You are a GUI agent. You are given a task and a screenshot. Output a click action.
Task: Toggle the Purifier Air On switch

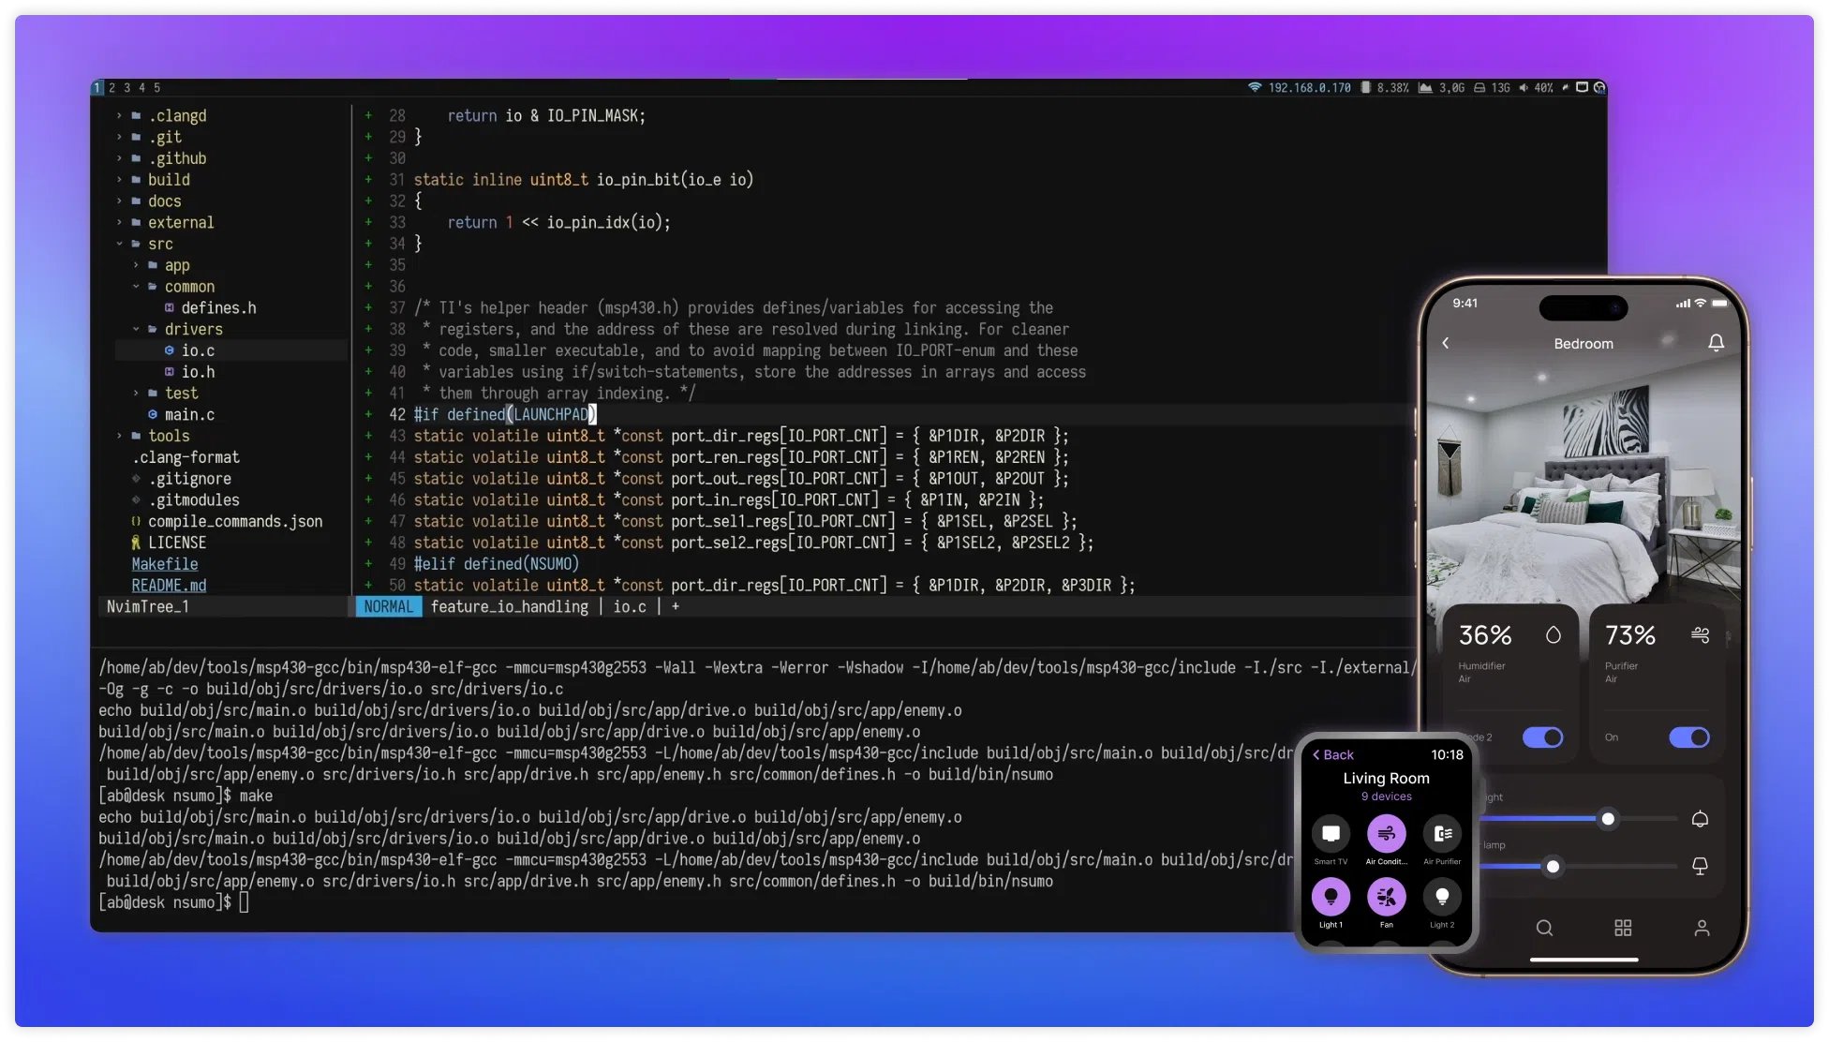pos(1688,737)
